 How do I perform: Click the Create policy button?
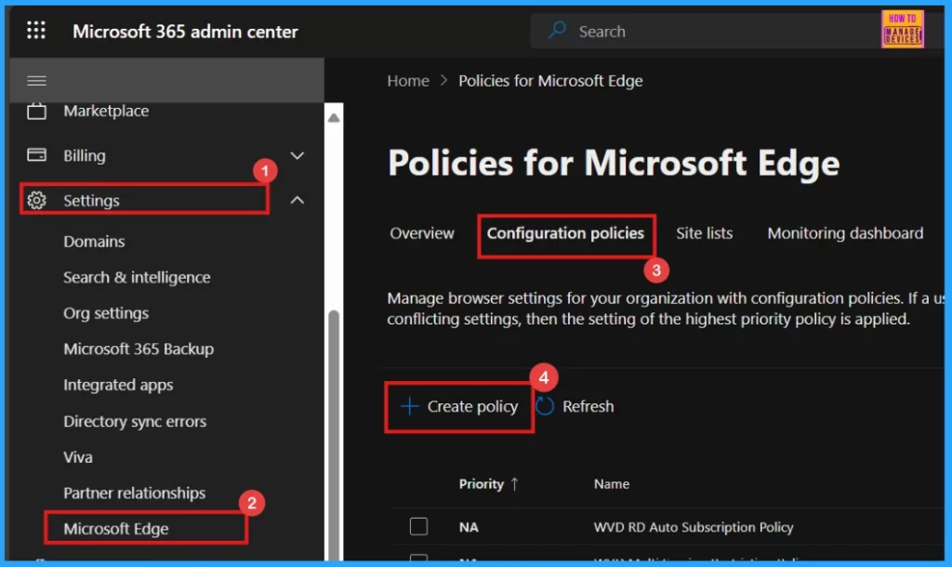click(x=459, y=407)
